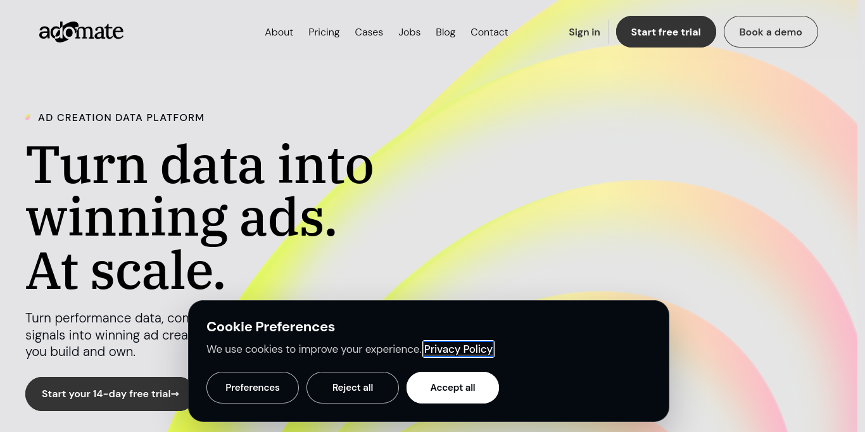Select Jobs in the top navigation
865x432 pixels.
tap(409, 32)
